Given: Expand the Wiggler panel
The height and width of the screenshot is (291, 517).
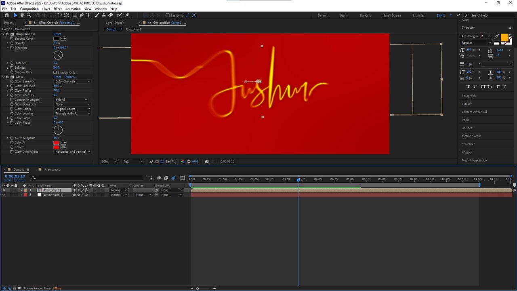Looking at the screenshot, I should [x=467, y=152].
